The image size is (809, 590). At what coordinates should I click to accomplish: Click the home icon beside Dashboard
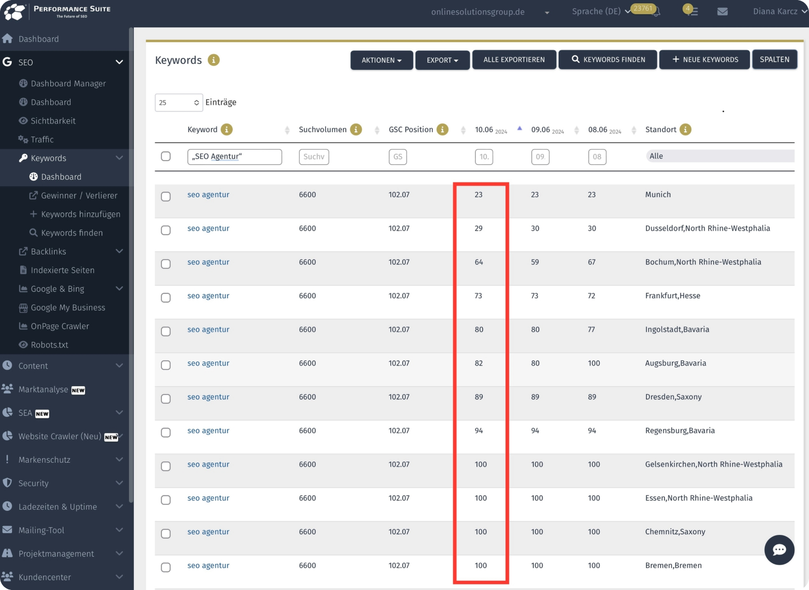click(x=8, y=39)
